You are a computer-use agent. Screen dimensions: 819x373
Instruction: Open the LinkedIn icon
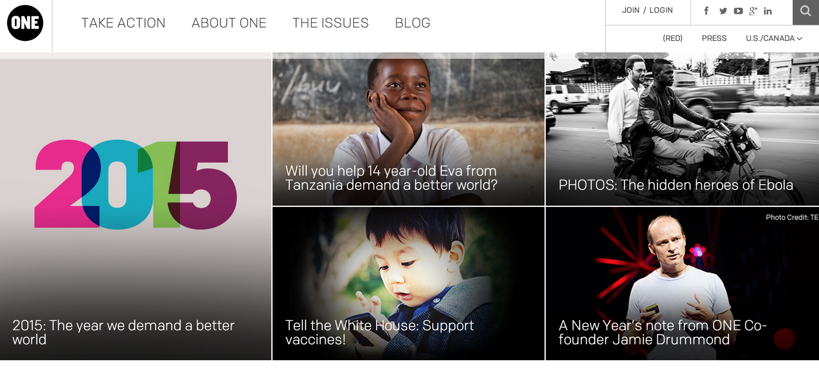768,11
